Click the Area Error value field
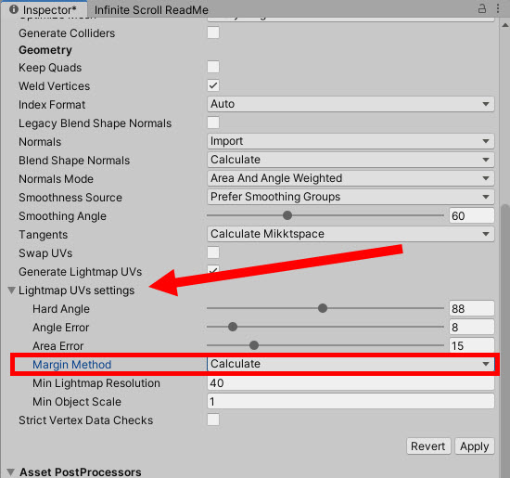This screenshot has width=510, height=478. pyautogui.click(x=472, y=345)
